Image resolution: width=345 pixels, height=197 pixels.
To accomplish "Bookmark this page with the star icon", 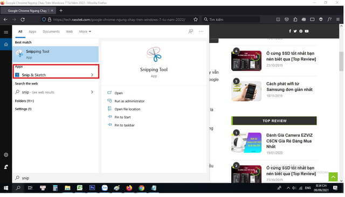I will (x=195, y=19).
